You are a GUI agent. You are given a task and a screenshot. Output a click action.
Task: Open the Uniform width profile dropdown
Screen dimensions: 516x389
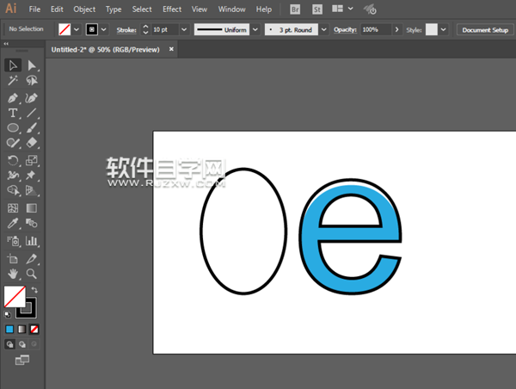(255, 29)
